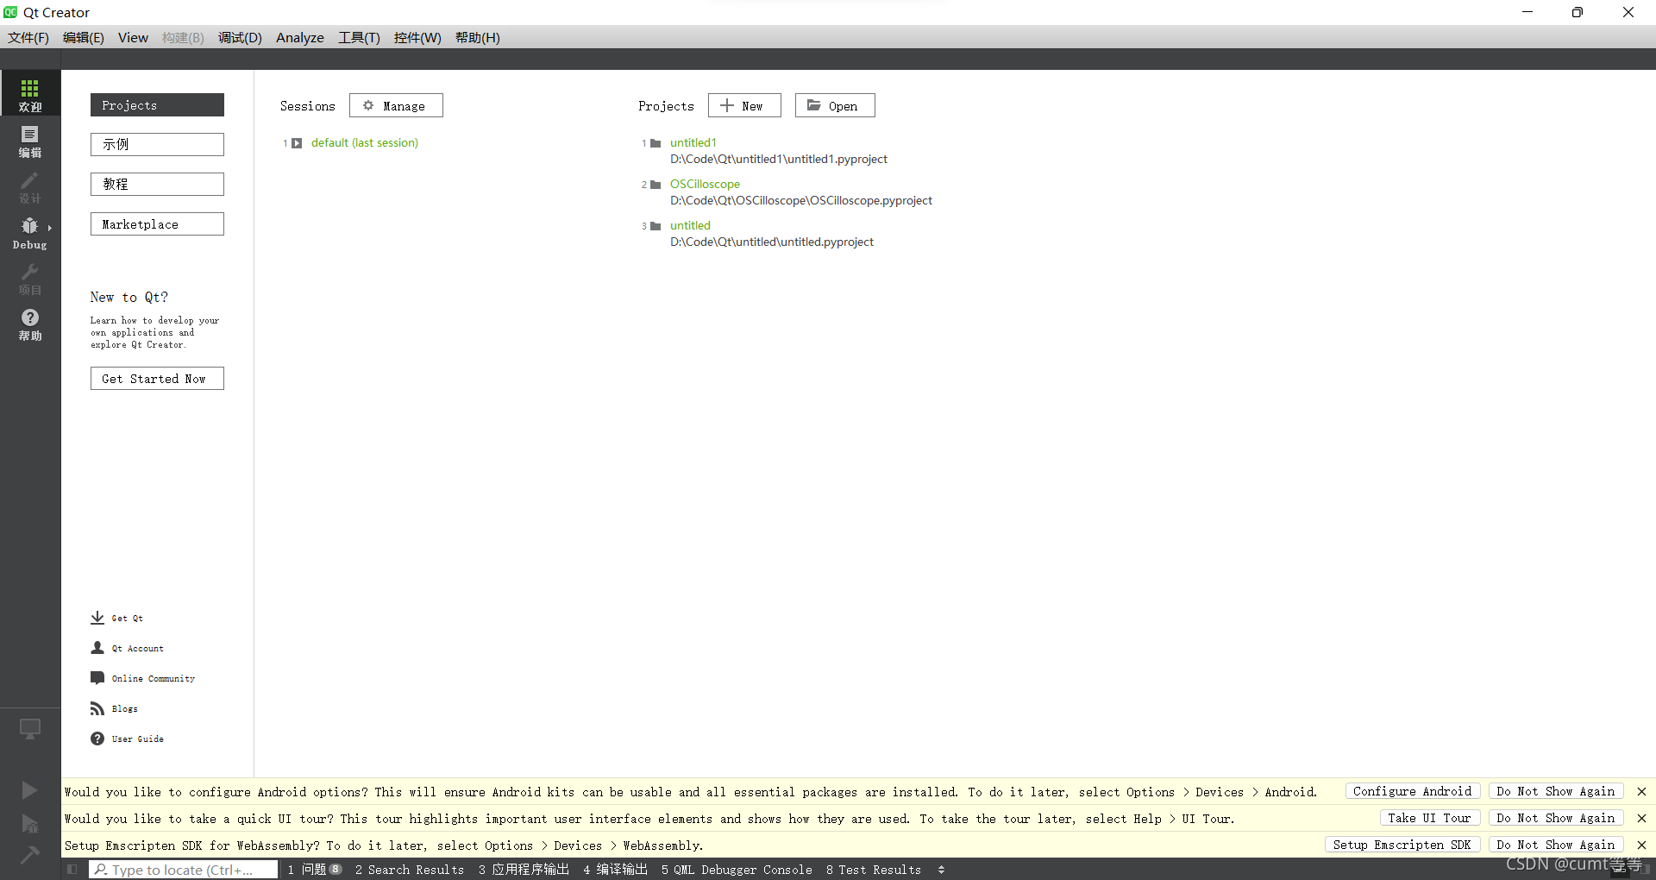Click Do Not Show Again for Android

1556,791
